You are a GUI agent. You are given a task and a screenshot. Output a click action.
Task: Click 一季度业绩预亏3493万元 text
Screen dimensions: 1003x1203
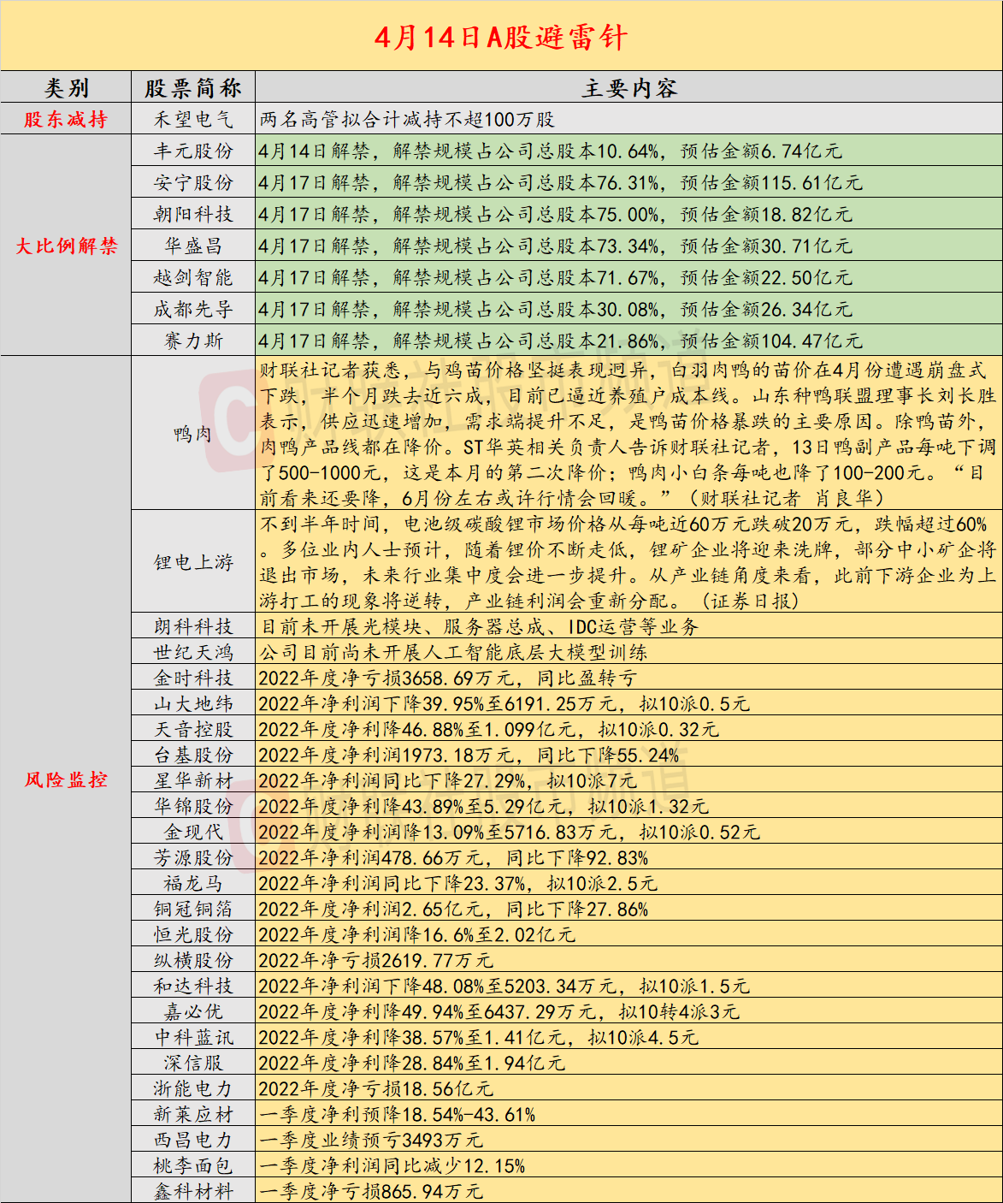click(x=371, y=1141)
